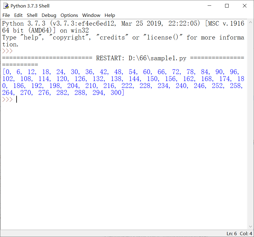Minimize the Python Shell window
Viewport: 254px width, 237px height.
tap(209, 6)
